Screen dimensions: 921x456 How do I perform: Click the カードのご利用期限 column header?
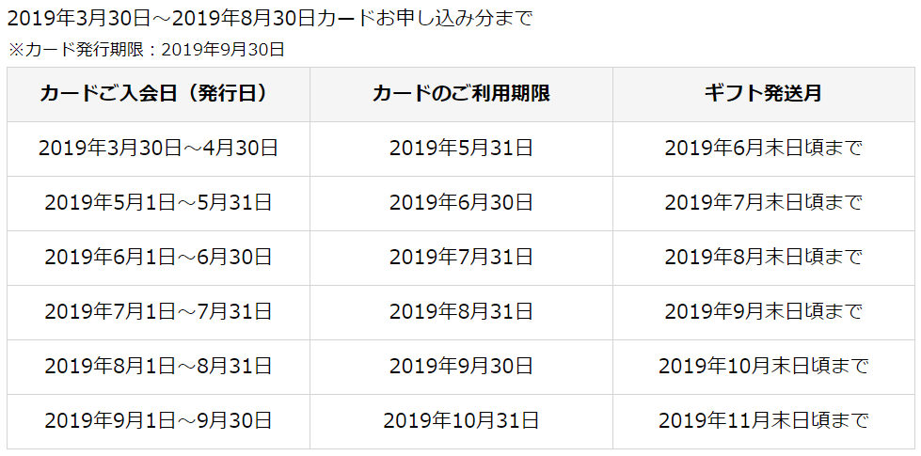click(x=461, y=93)
